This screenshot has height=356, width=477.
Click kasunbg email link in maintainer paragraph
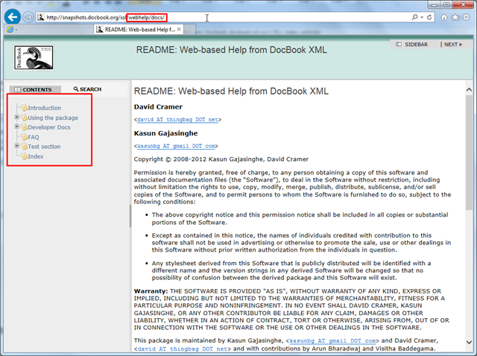pyautogui.click(x=333, y=341)
